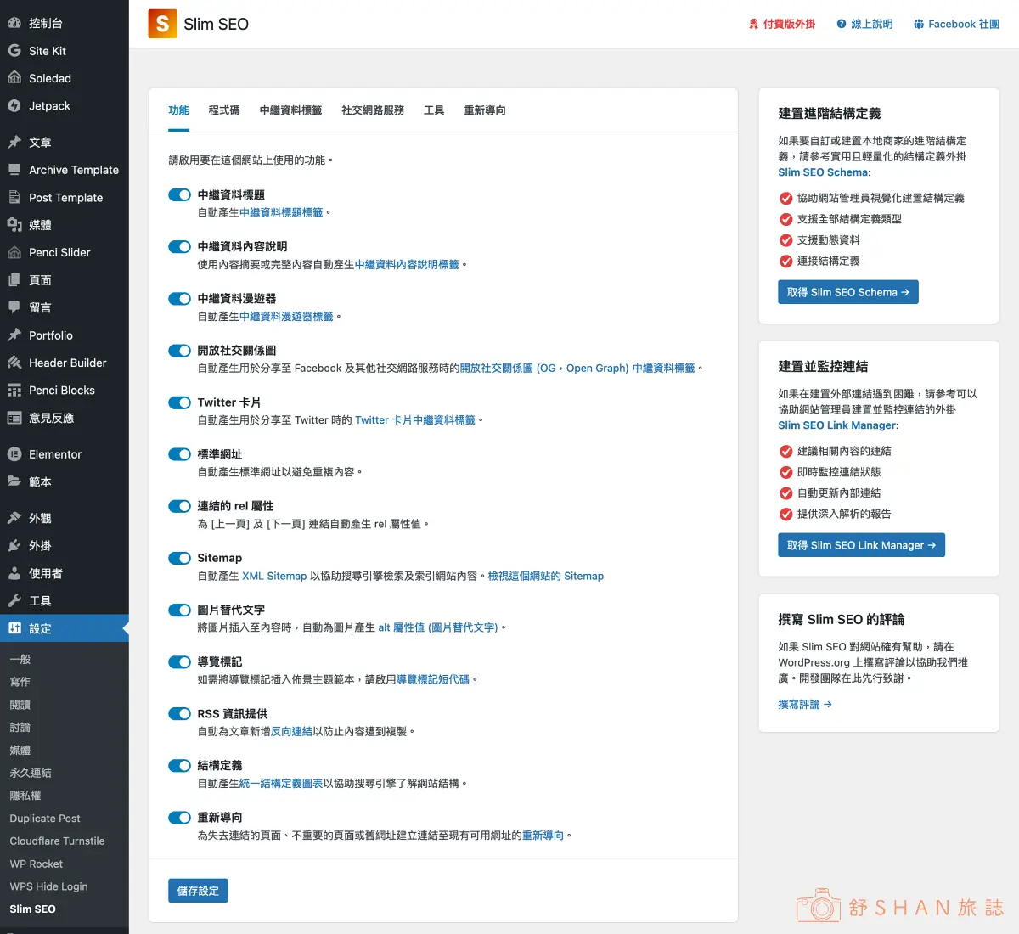Open the 線上說明 help link
The width and height of the screenshot is (1019, 934).
864,24
